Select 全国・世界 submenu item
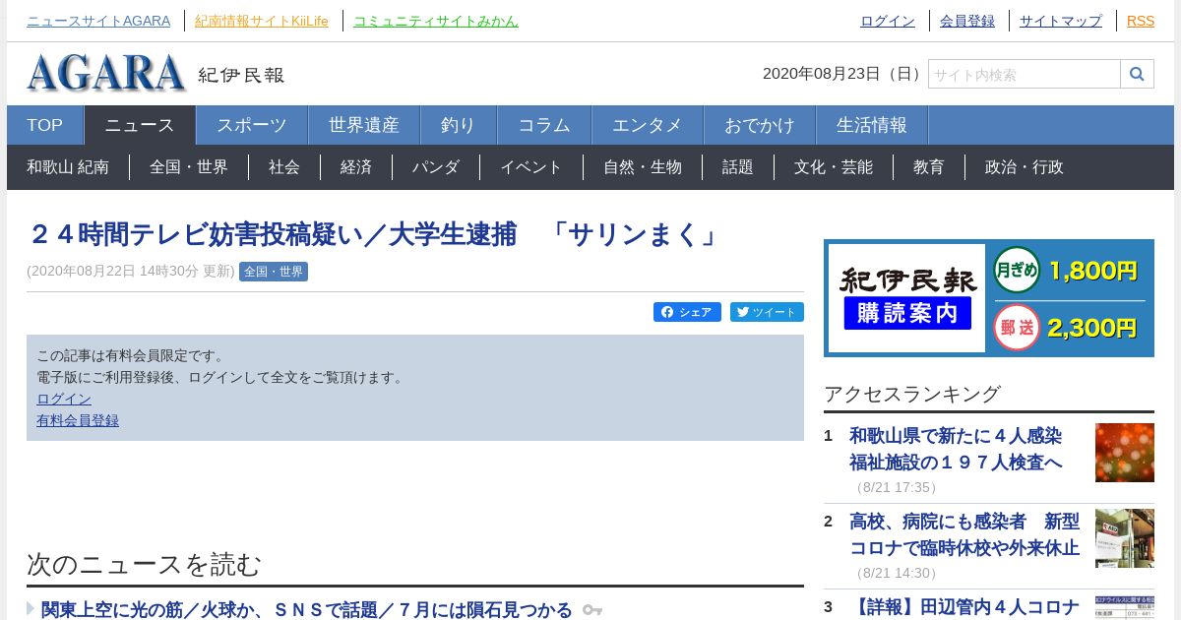 tap(189, 167)
